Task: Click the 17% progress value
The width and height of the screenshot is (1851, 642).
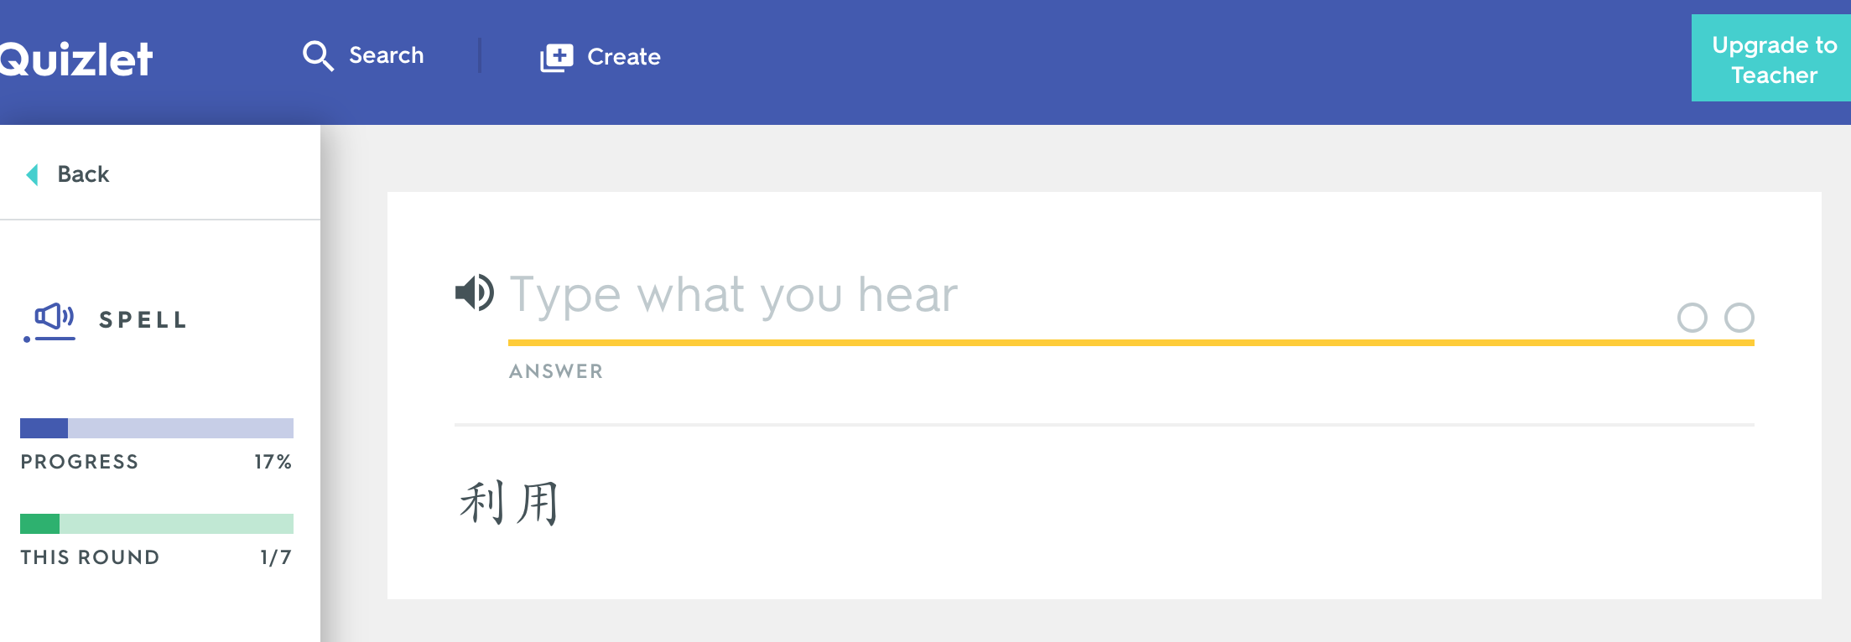Action: pyautogui.click(x=273, y=462)
